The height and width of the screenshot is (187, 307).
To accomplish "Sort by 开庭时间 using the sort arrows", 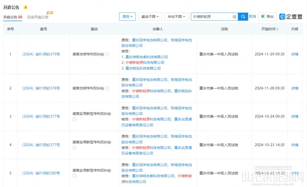I will (277, 29).
